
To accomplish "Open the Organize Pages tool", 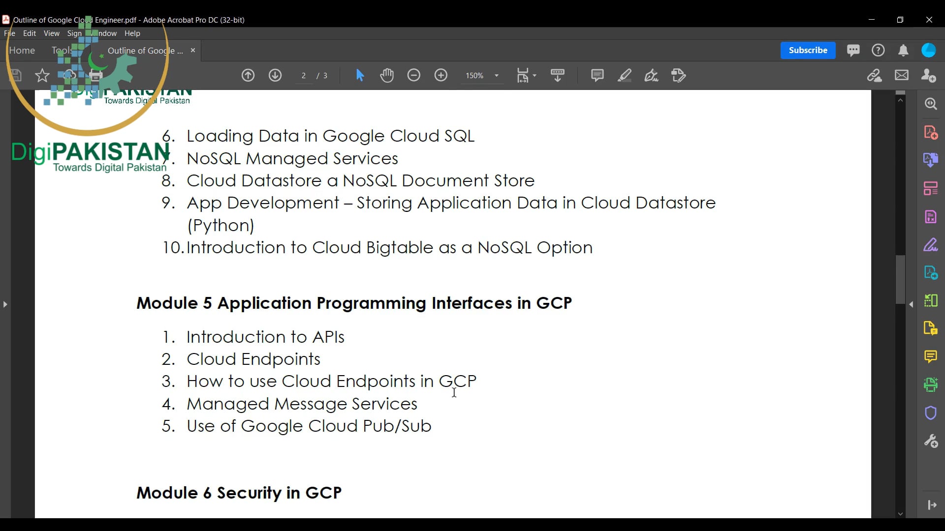I will (x=931, y=187).
